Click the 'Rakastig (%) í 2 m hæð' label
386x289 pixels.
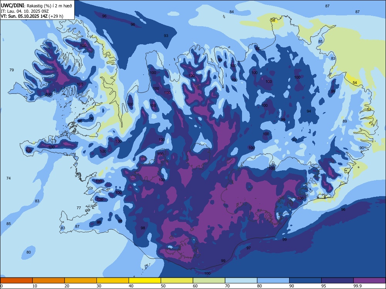tap(49, 6)
